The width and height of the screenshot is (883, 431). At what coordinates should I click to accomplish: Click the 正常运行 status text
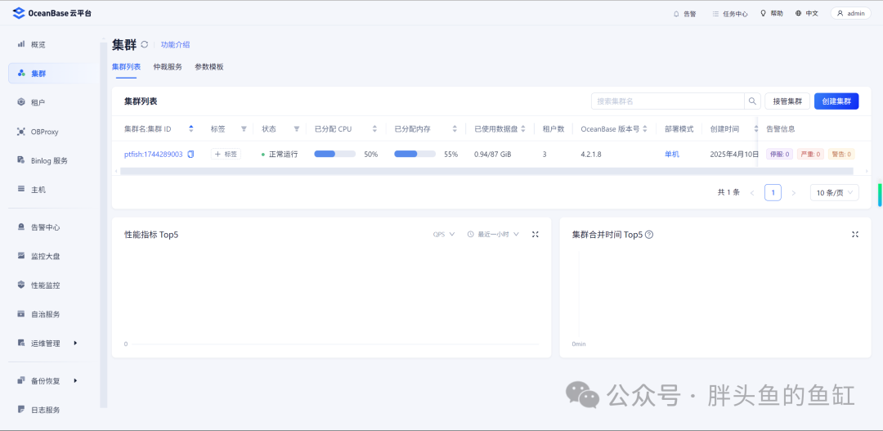(283, 154)
